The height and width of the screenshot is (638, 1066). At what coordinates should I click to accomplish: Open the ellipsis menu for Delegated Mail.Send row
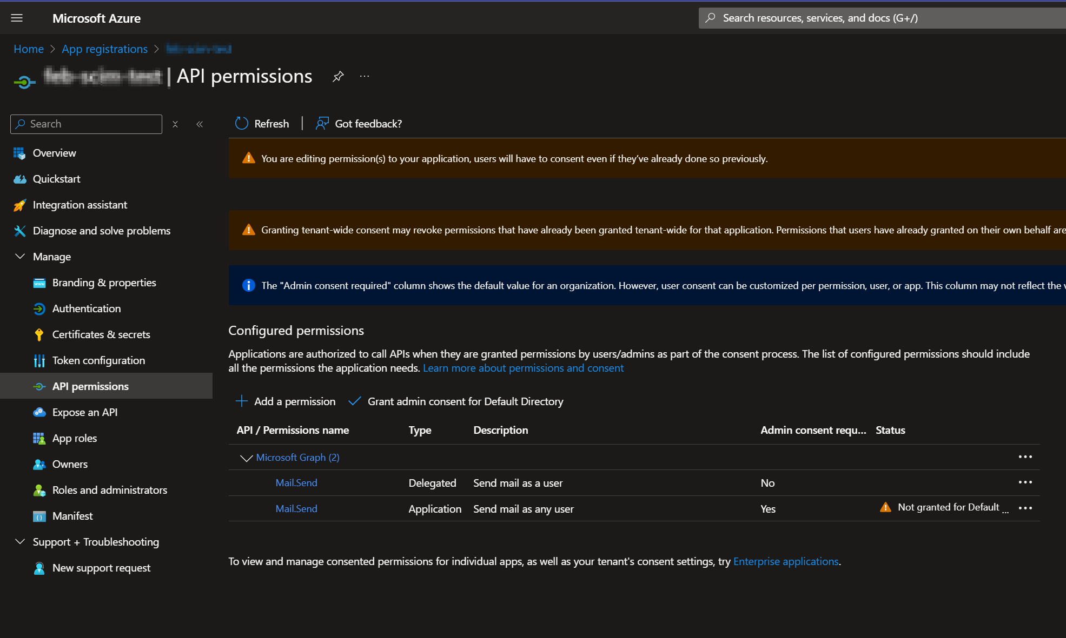point(1025,482)
